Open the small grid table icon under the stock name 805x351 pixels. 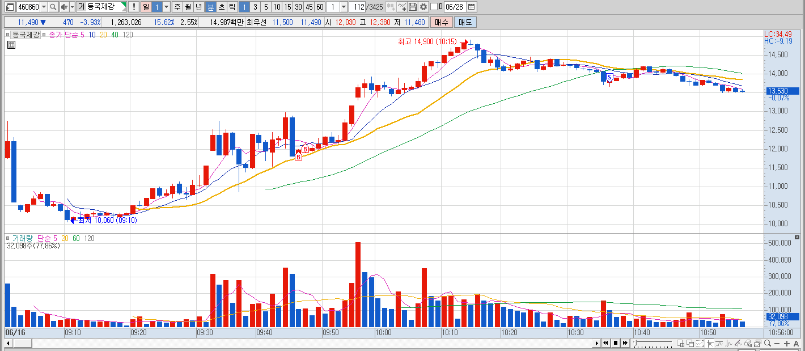11,45
